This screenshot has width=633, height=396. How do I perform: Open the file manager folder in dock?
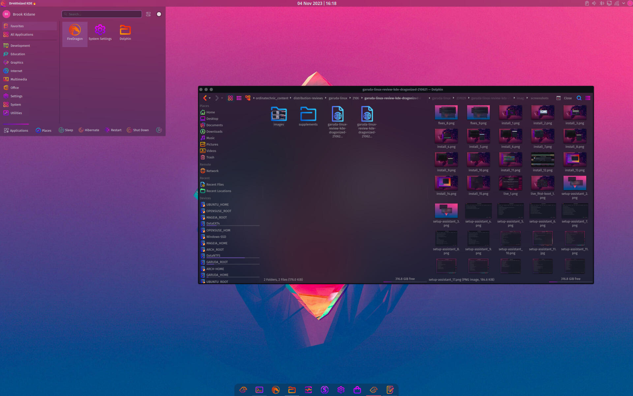(x=292, y=390)
